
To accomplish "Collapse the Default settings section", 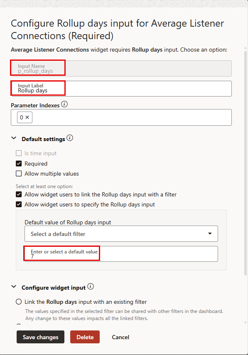I will pos(14,138).
